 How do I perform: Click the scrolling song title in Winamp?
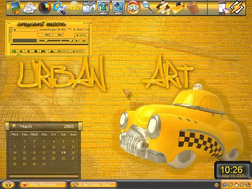tap(64, 30)
